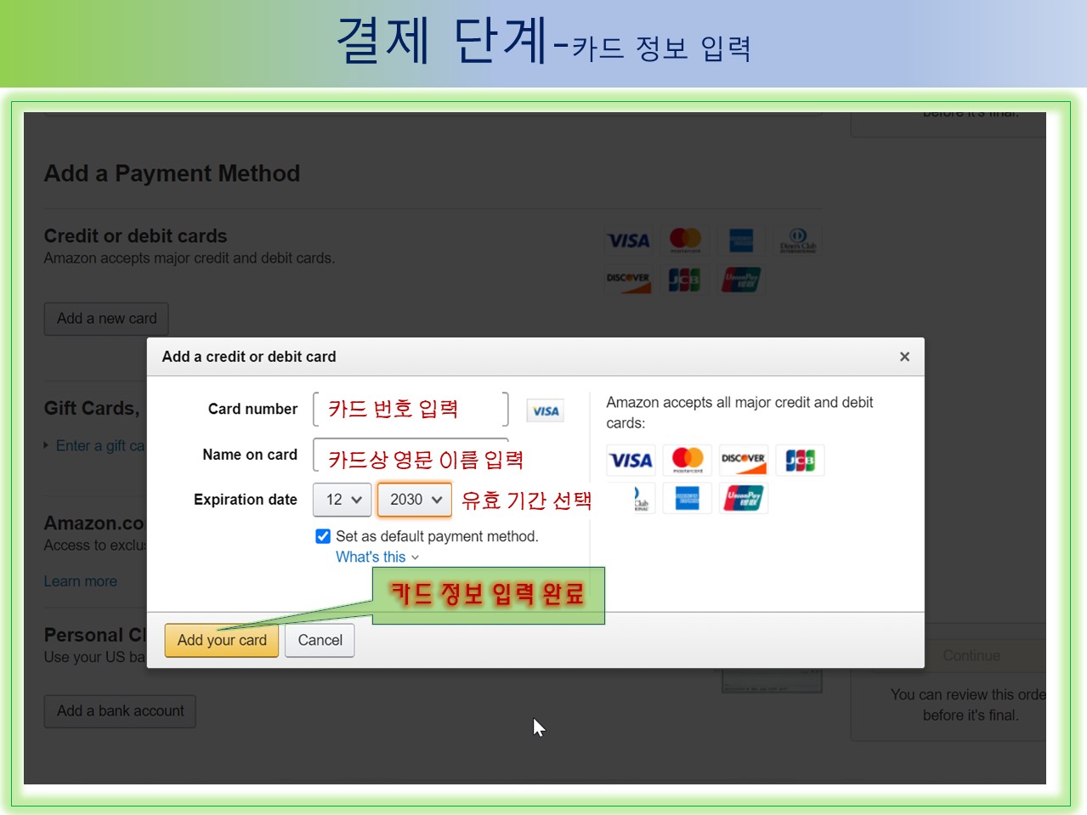Viewport: 1087px width, 815px height.
Task: Open the expiration month dropdown showing 12
Action: 343,500
